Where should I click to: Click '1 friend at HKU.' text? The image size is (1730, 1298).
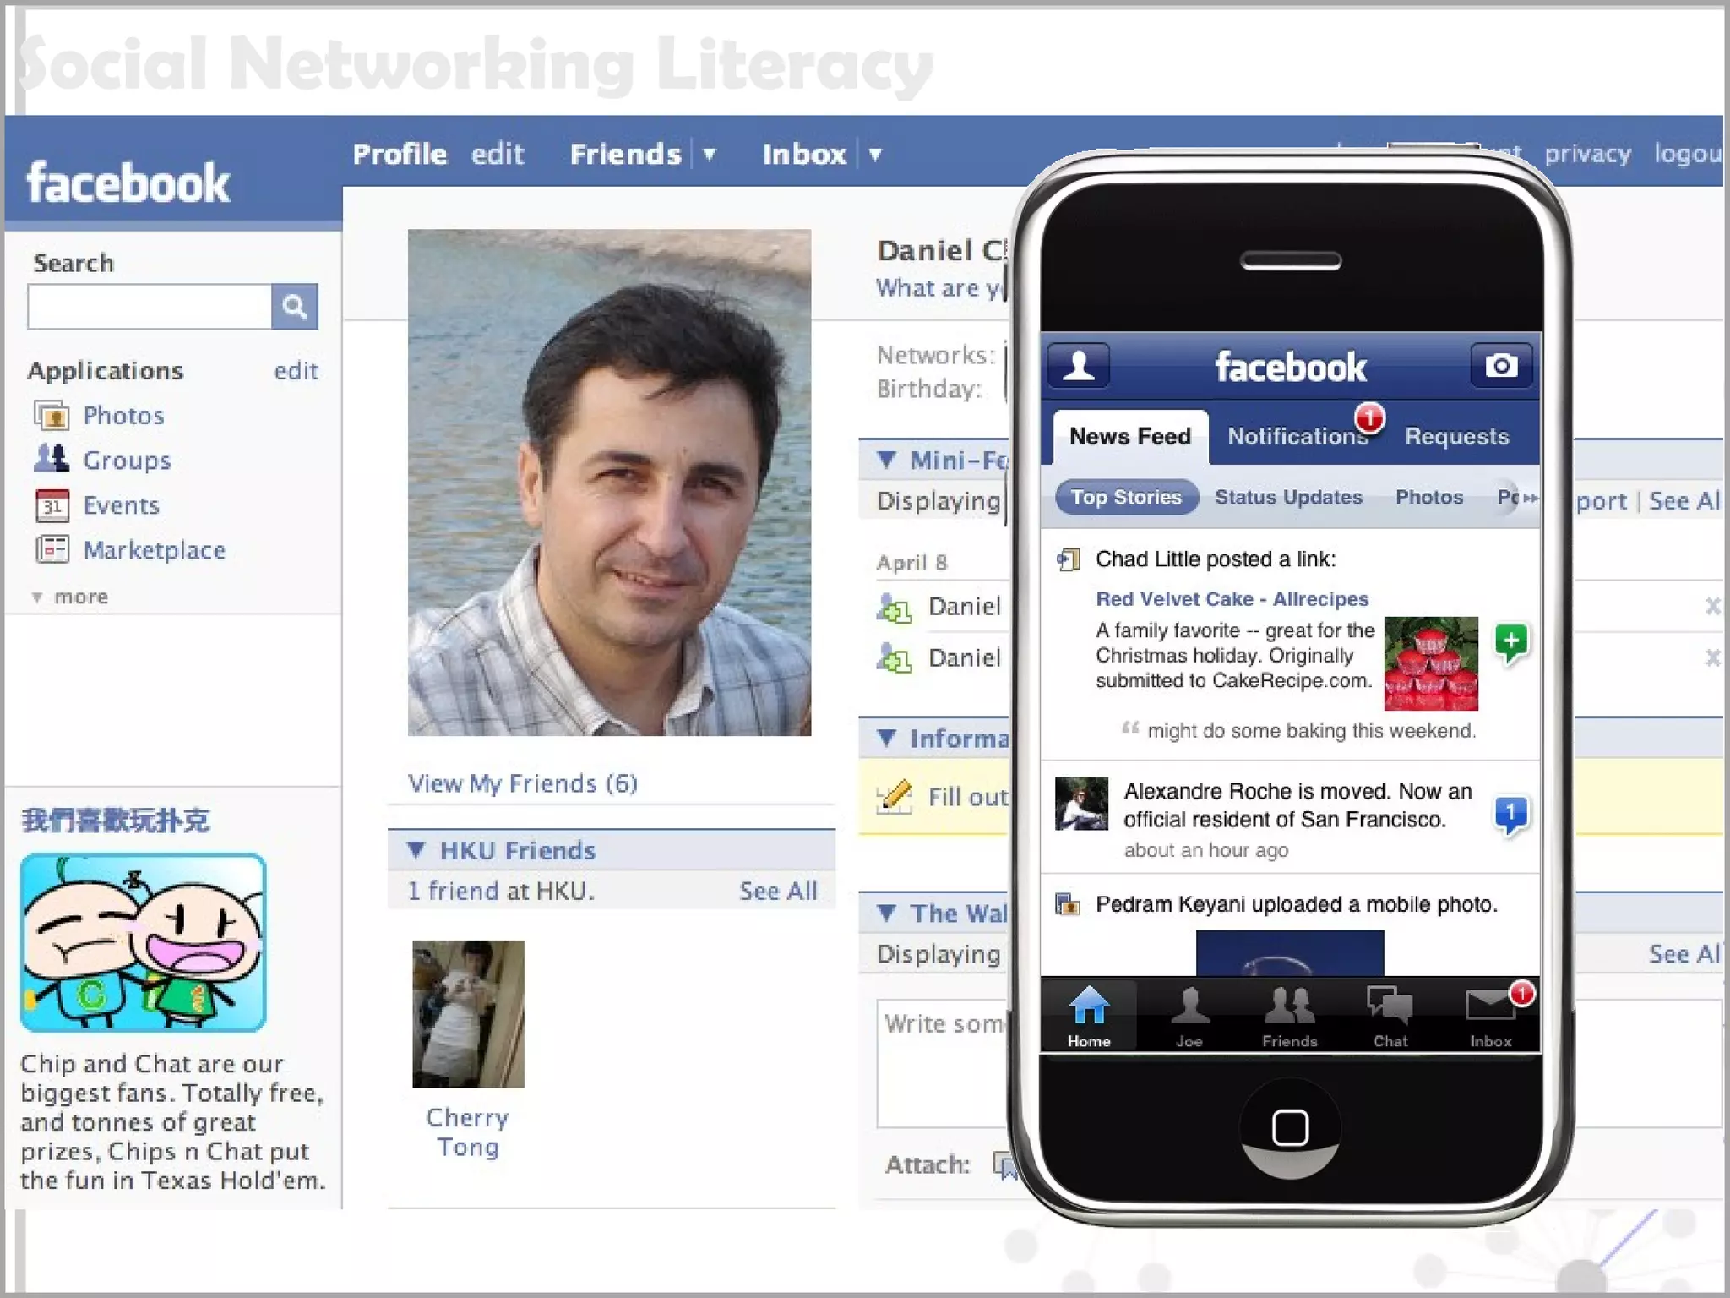[501, 891]
